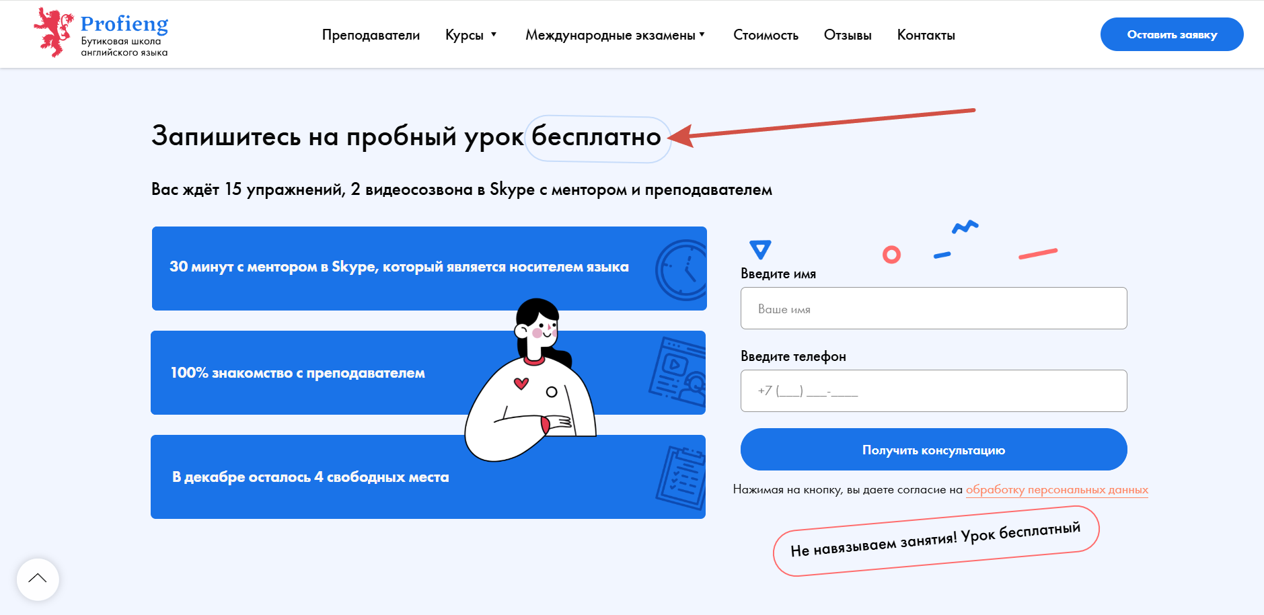This screenshot has height=615, width=1264.
Task: Click the Получить консультацию button
Action: click(x=934, y=450)
